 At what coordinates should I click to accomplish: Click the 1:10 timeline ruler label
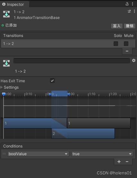(92, 94)
